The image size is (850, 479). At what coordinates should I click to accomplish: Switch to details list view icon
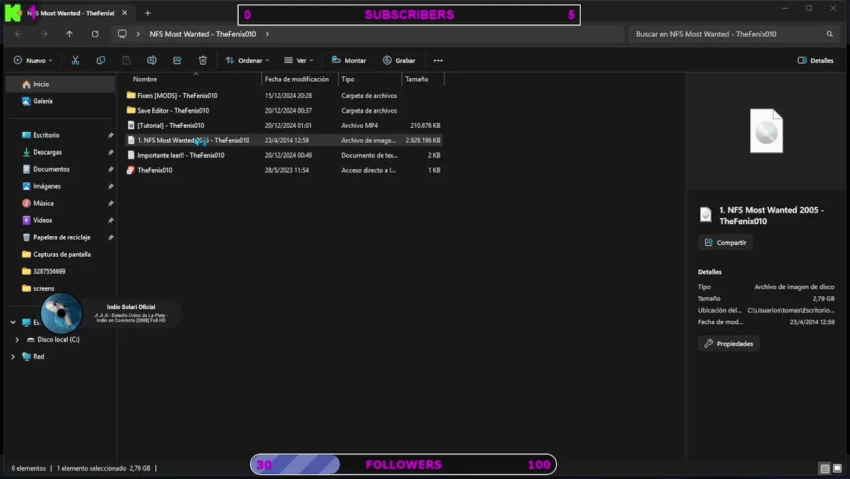click(x=824, y=468)
